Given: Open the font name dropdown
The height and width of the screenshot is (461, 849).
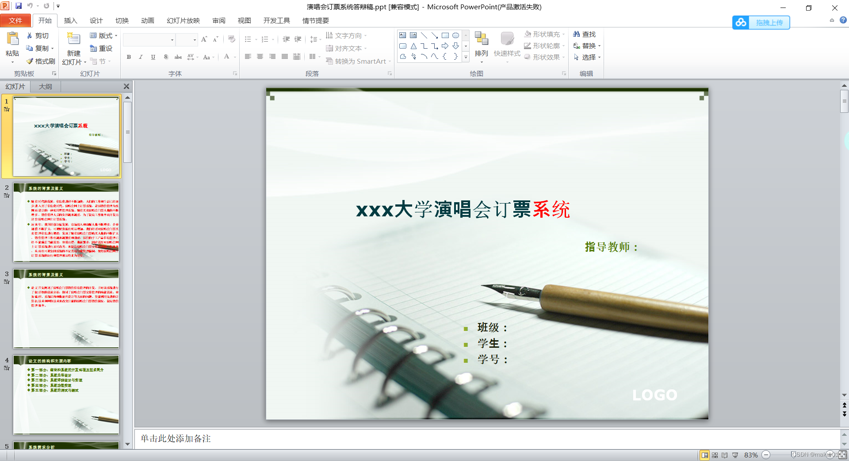Looking at the screenshot, I should [x=172, y=40].
